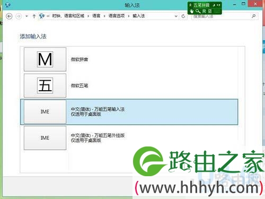Open the 时钟、语言和区域 breadcrumb
This screenshot has height=199, width=265.
point(68,16)
